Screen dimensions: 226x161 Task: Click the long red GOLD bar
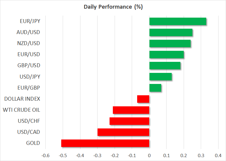[105, 143]
